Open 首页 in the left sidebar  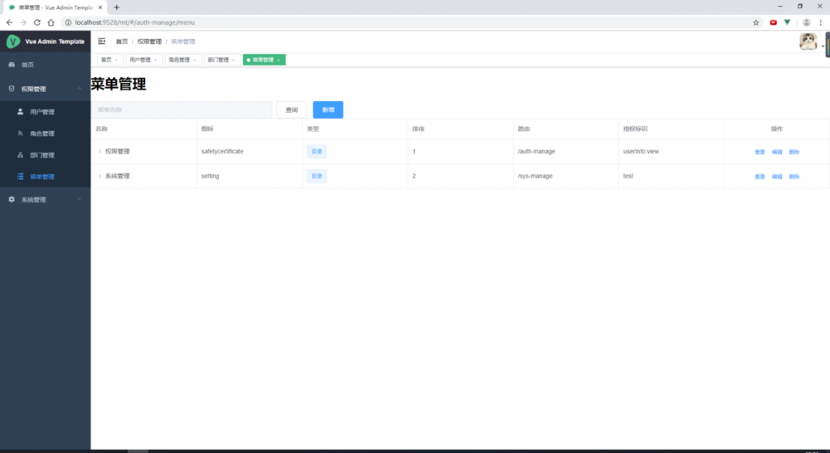coord(45,65)
